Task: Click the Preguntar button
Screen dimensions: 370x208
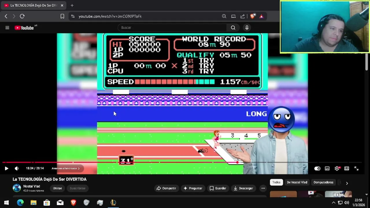Action: coord(193,188)
